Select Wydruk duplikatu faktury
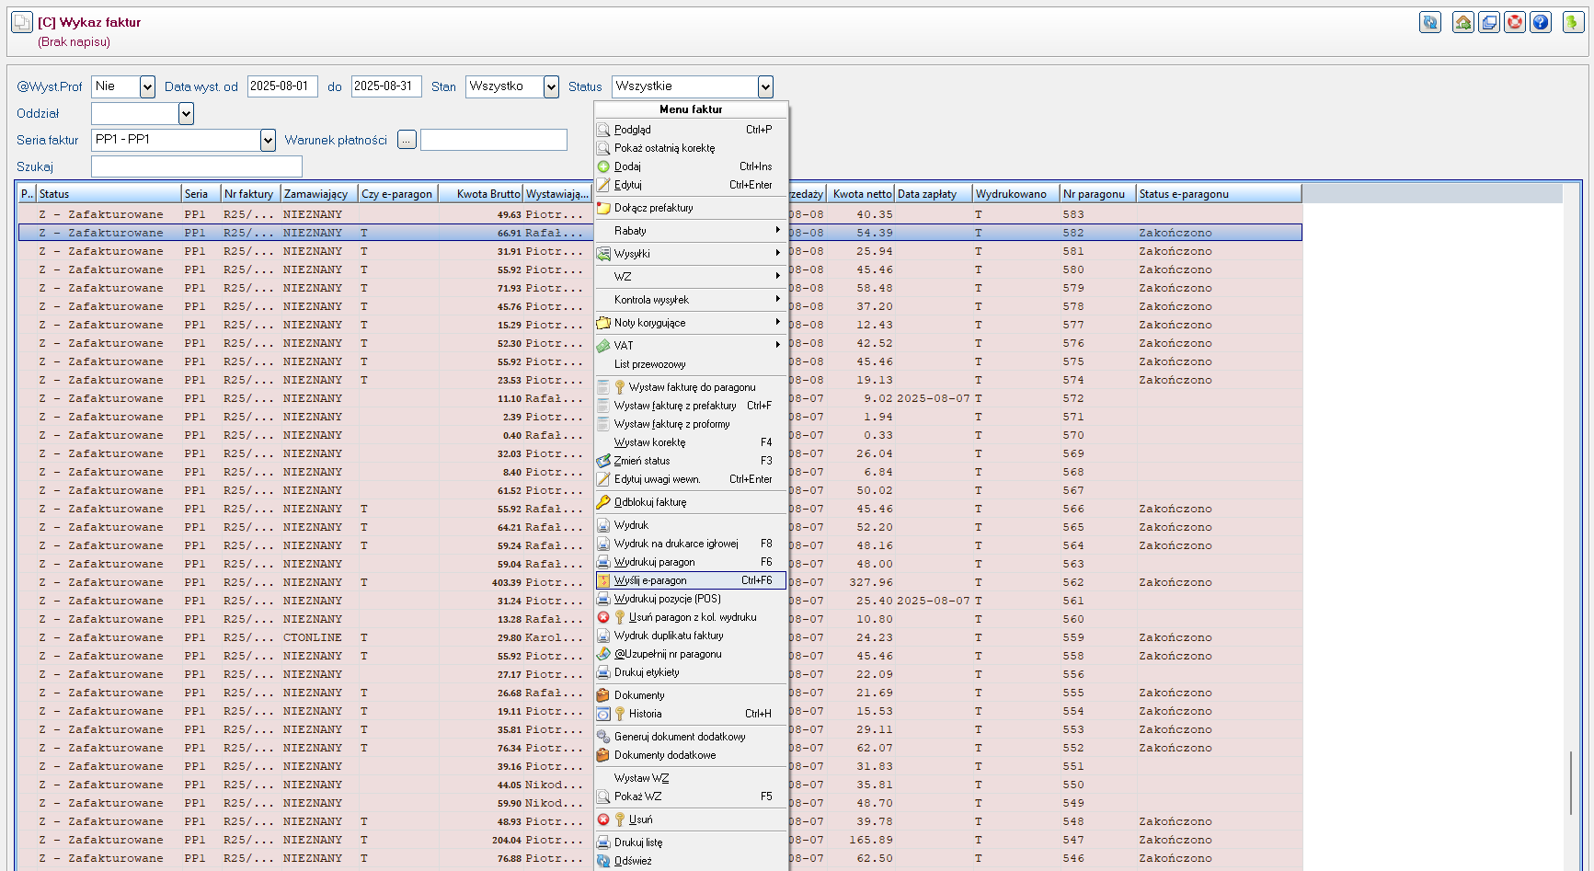Image resolution: width=1594 pixels, height=871 pixels. point(691,636)
